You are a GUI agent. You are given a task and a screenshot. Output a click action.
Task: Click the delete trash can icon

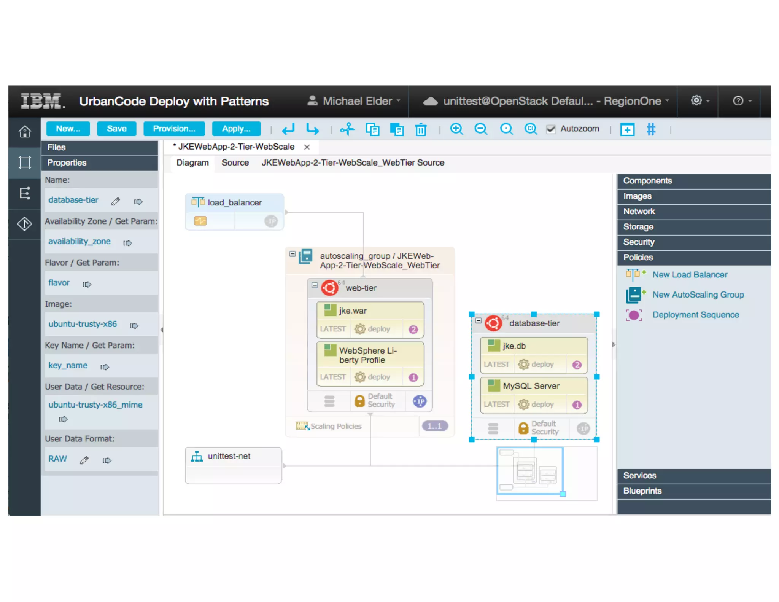[x=421, y=129]
